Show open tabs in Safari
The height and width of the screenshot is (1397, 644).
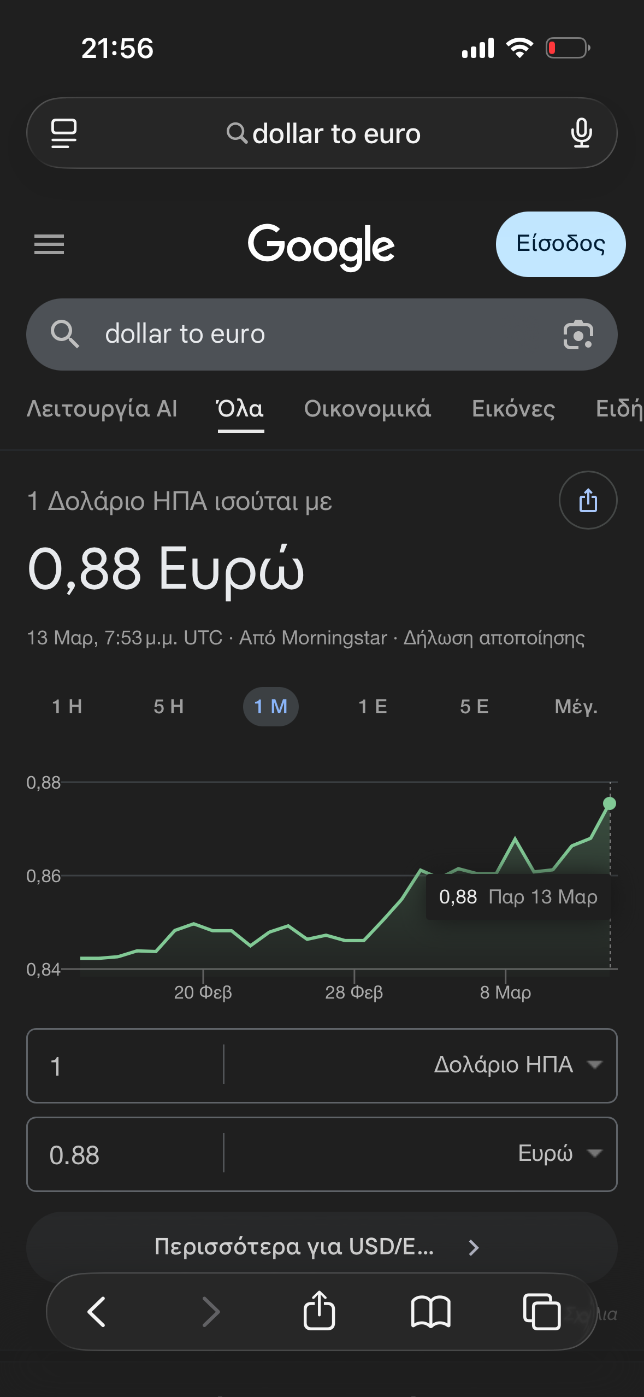coord(541,1312)
